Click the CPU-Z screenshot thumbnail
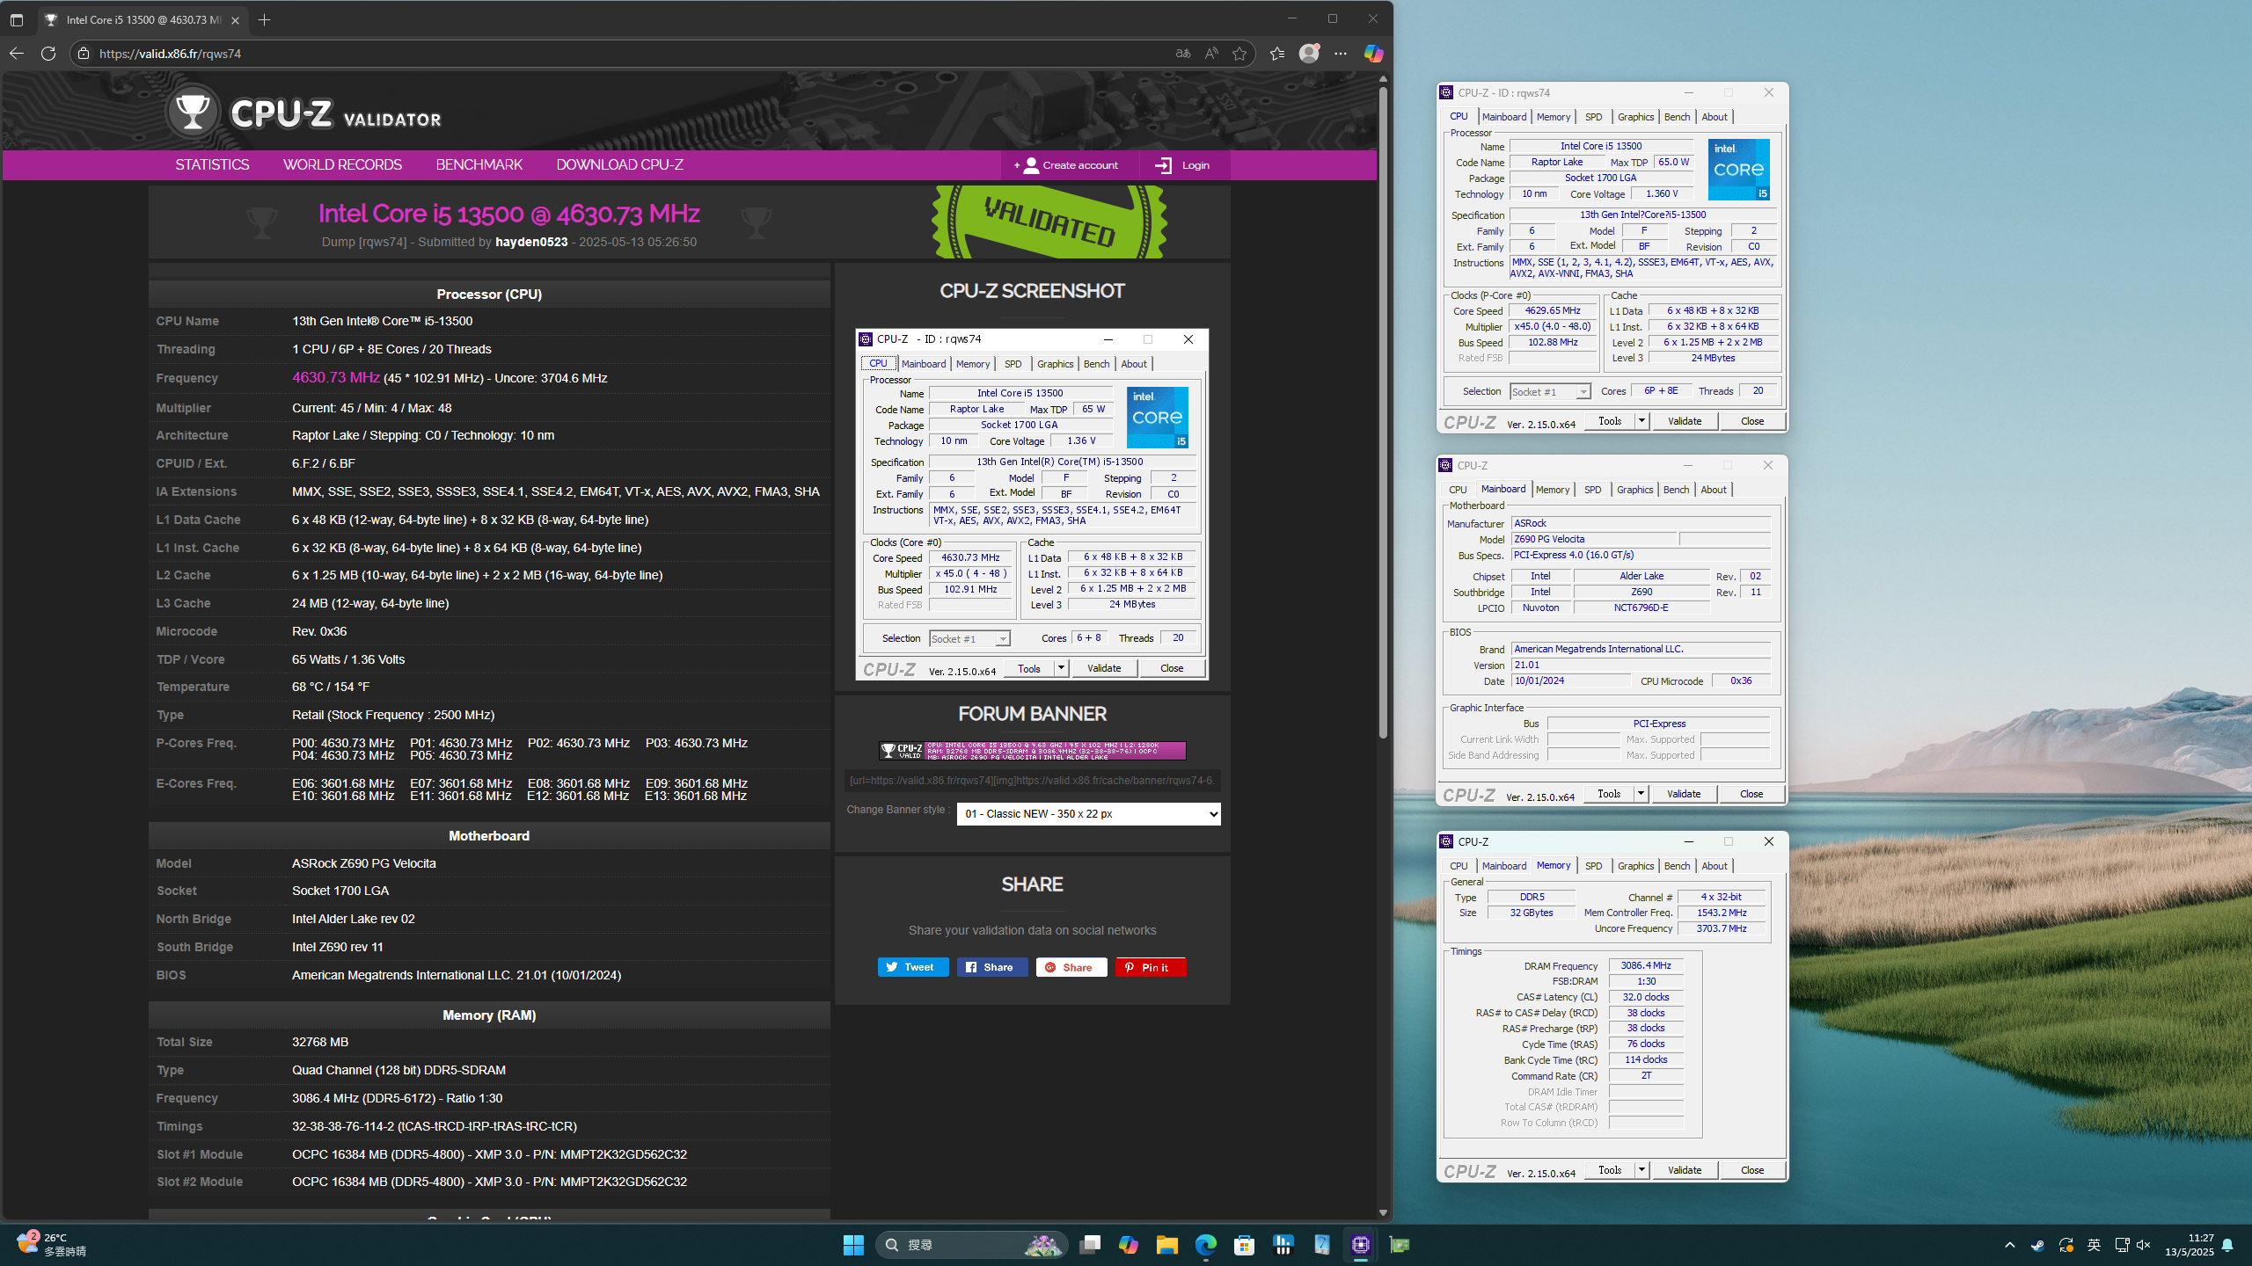 [1032, 505]
